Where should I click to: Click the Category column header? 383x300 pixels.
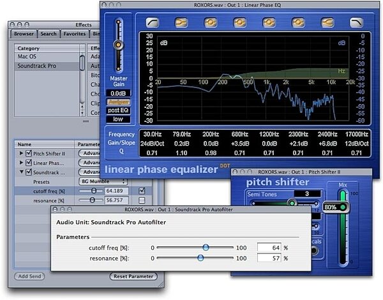pos(47,49)
